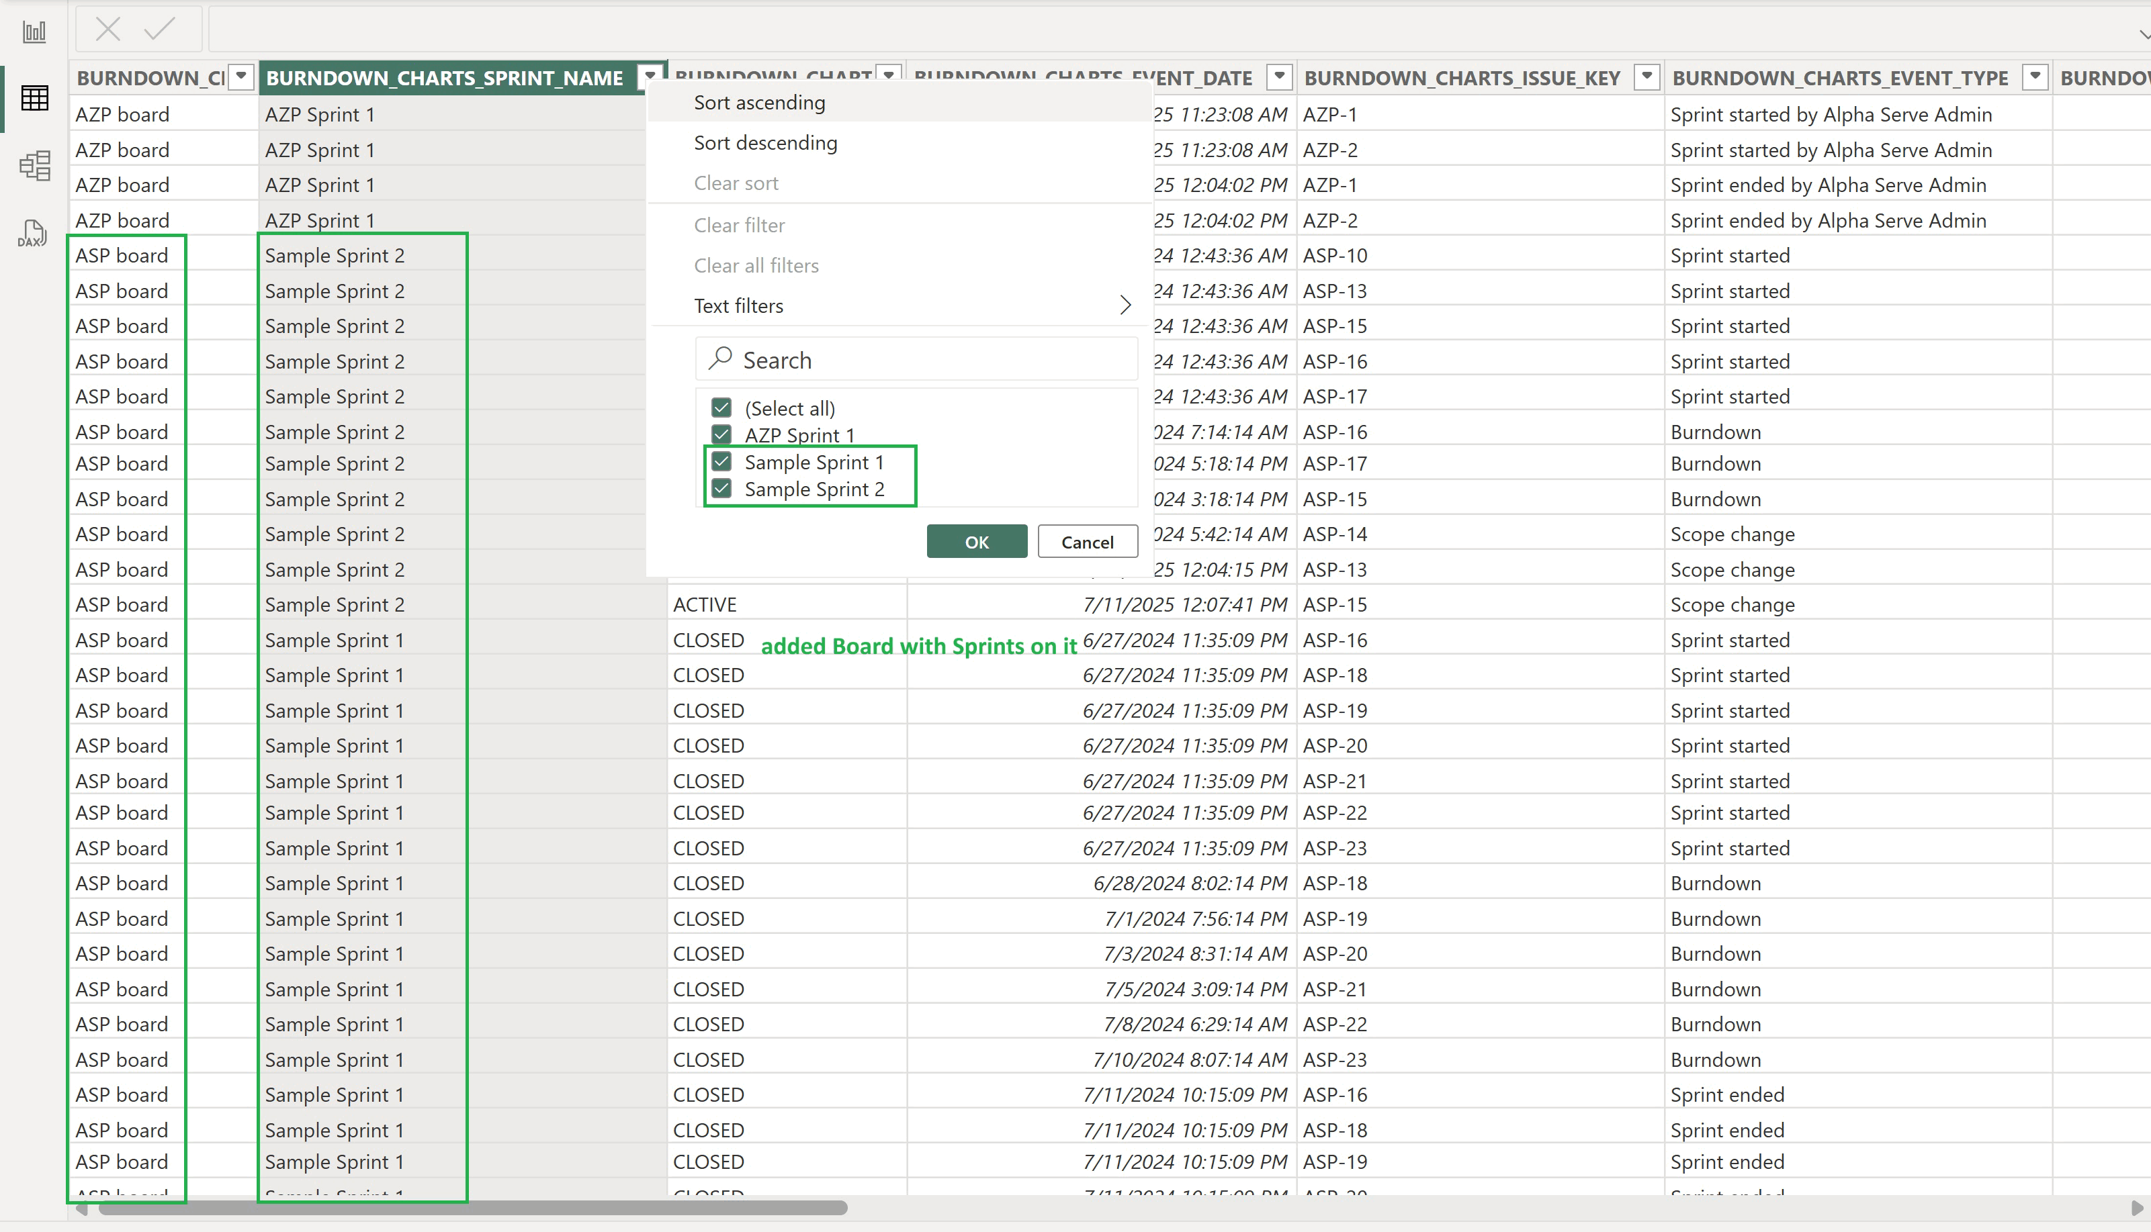Cancel changes using the X icon above the table
2151x1232 pixels.
(x=107, y=28)
